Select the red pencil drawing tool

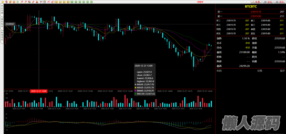click(x=33, y=2)
